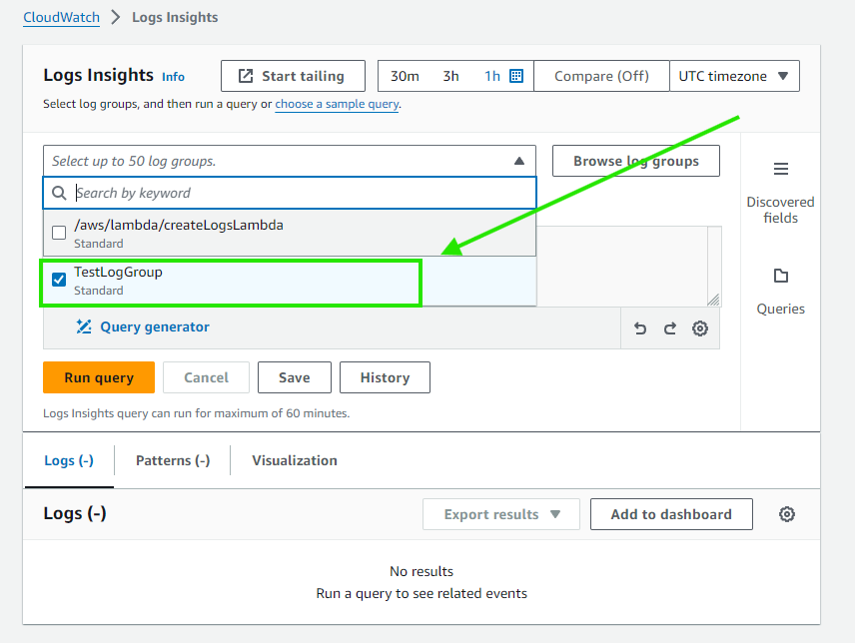Open the Logs panel settings gear
855x643 pixels.
[787, 513]
